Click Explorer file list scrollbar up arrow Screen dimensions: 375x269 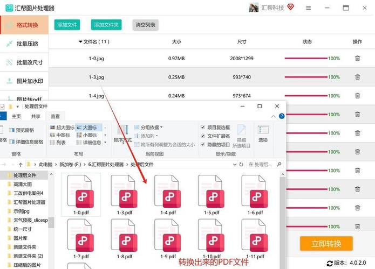point(282,174)
